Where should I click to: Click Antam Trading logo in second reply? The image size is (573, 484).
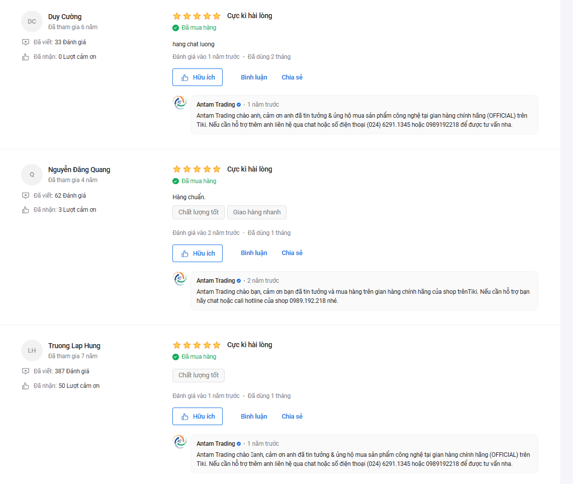tap(179, 279)
